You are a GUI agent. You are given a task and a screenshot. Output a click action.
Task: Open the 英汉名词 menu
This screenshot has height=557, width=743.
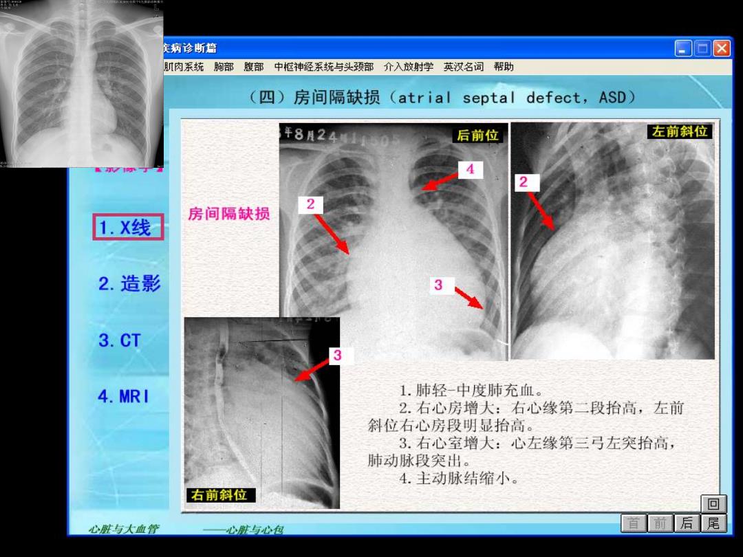(464, 67)
